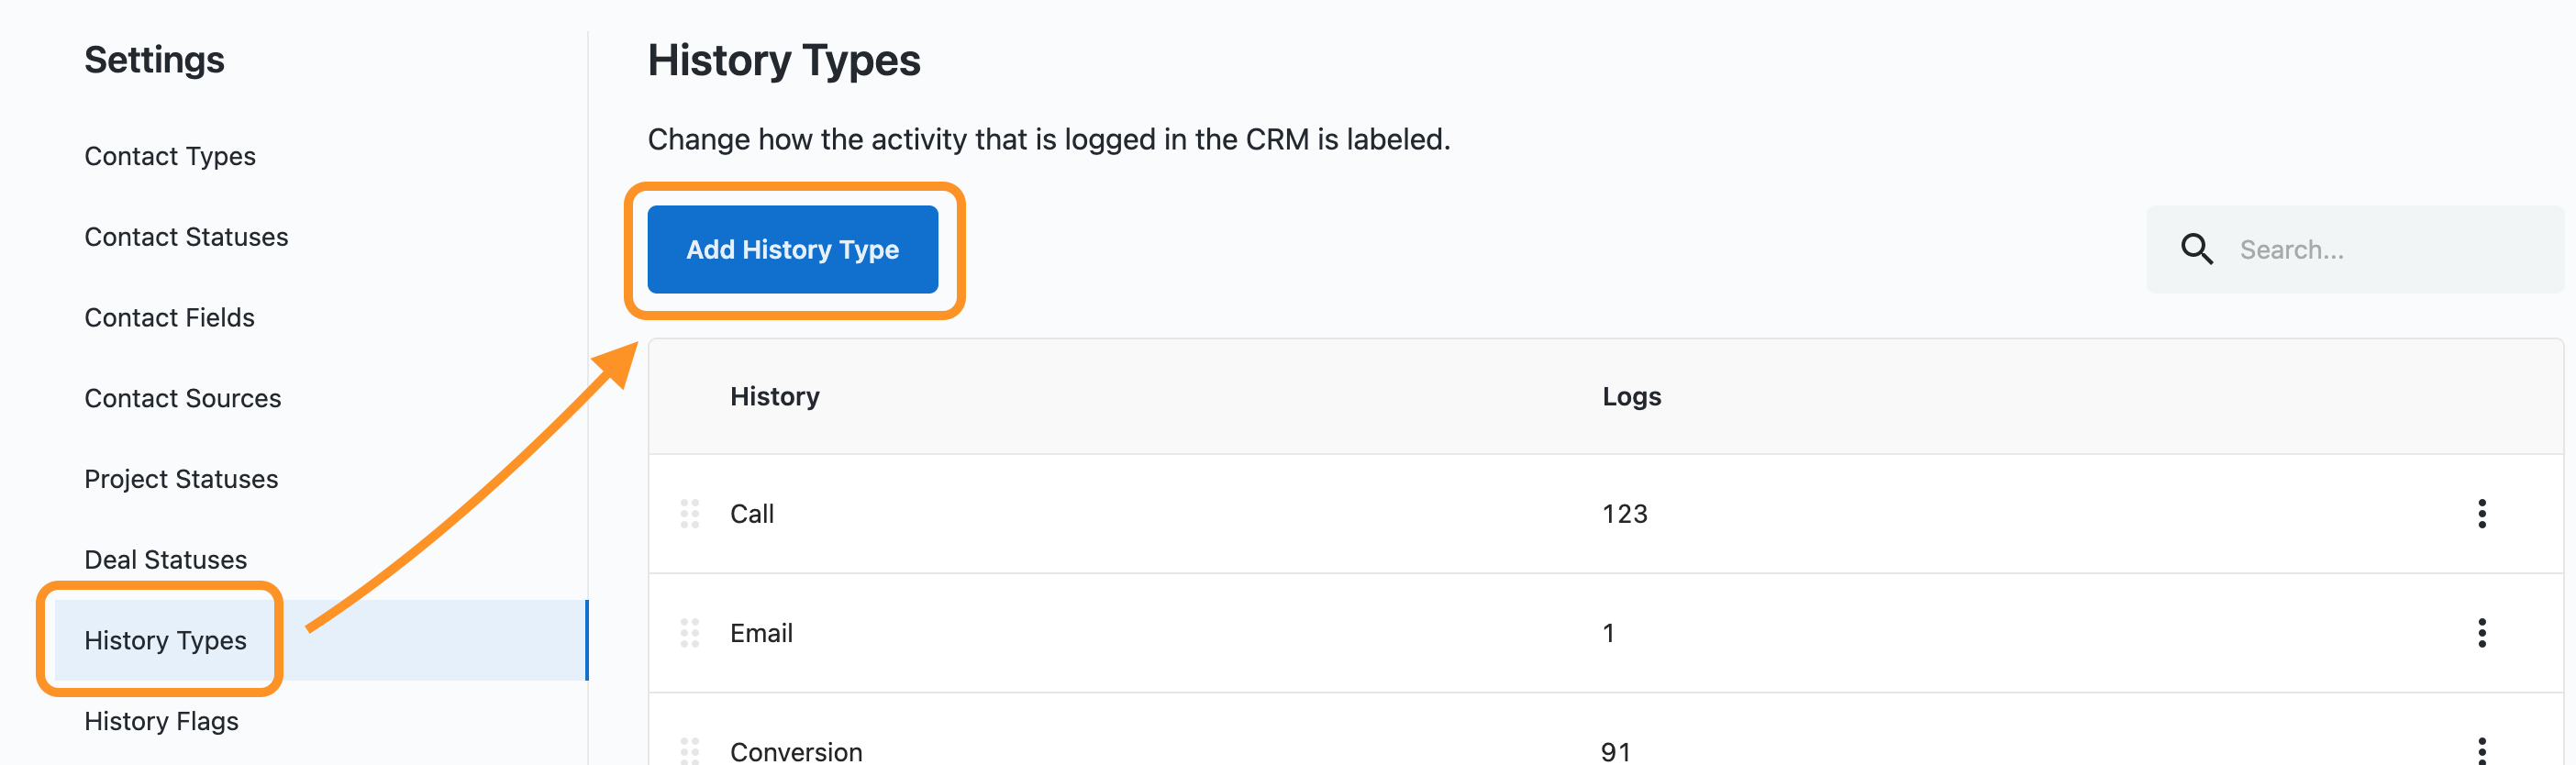Open the three-dot menu for Email
The height and width of the screenshot is (765, 2576).
click(x=2481, y=633)
